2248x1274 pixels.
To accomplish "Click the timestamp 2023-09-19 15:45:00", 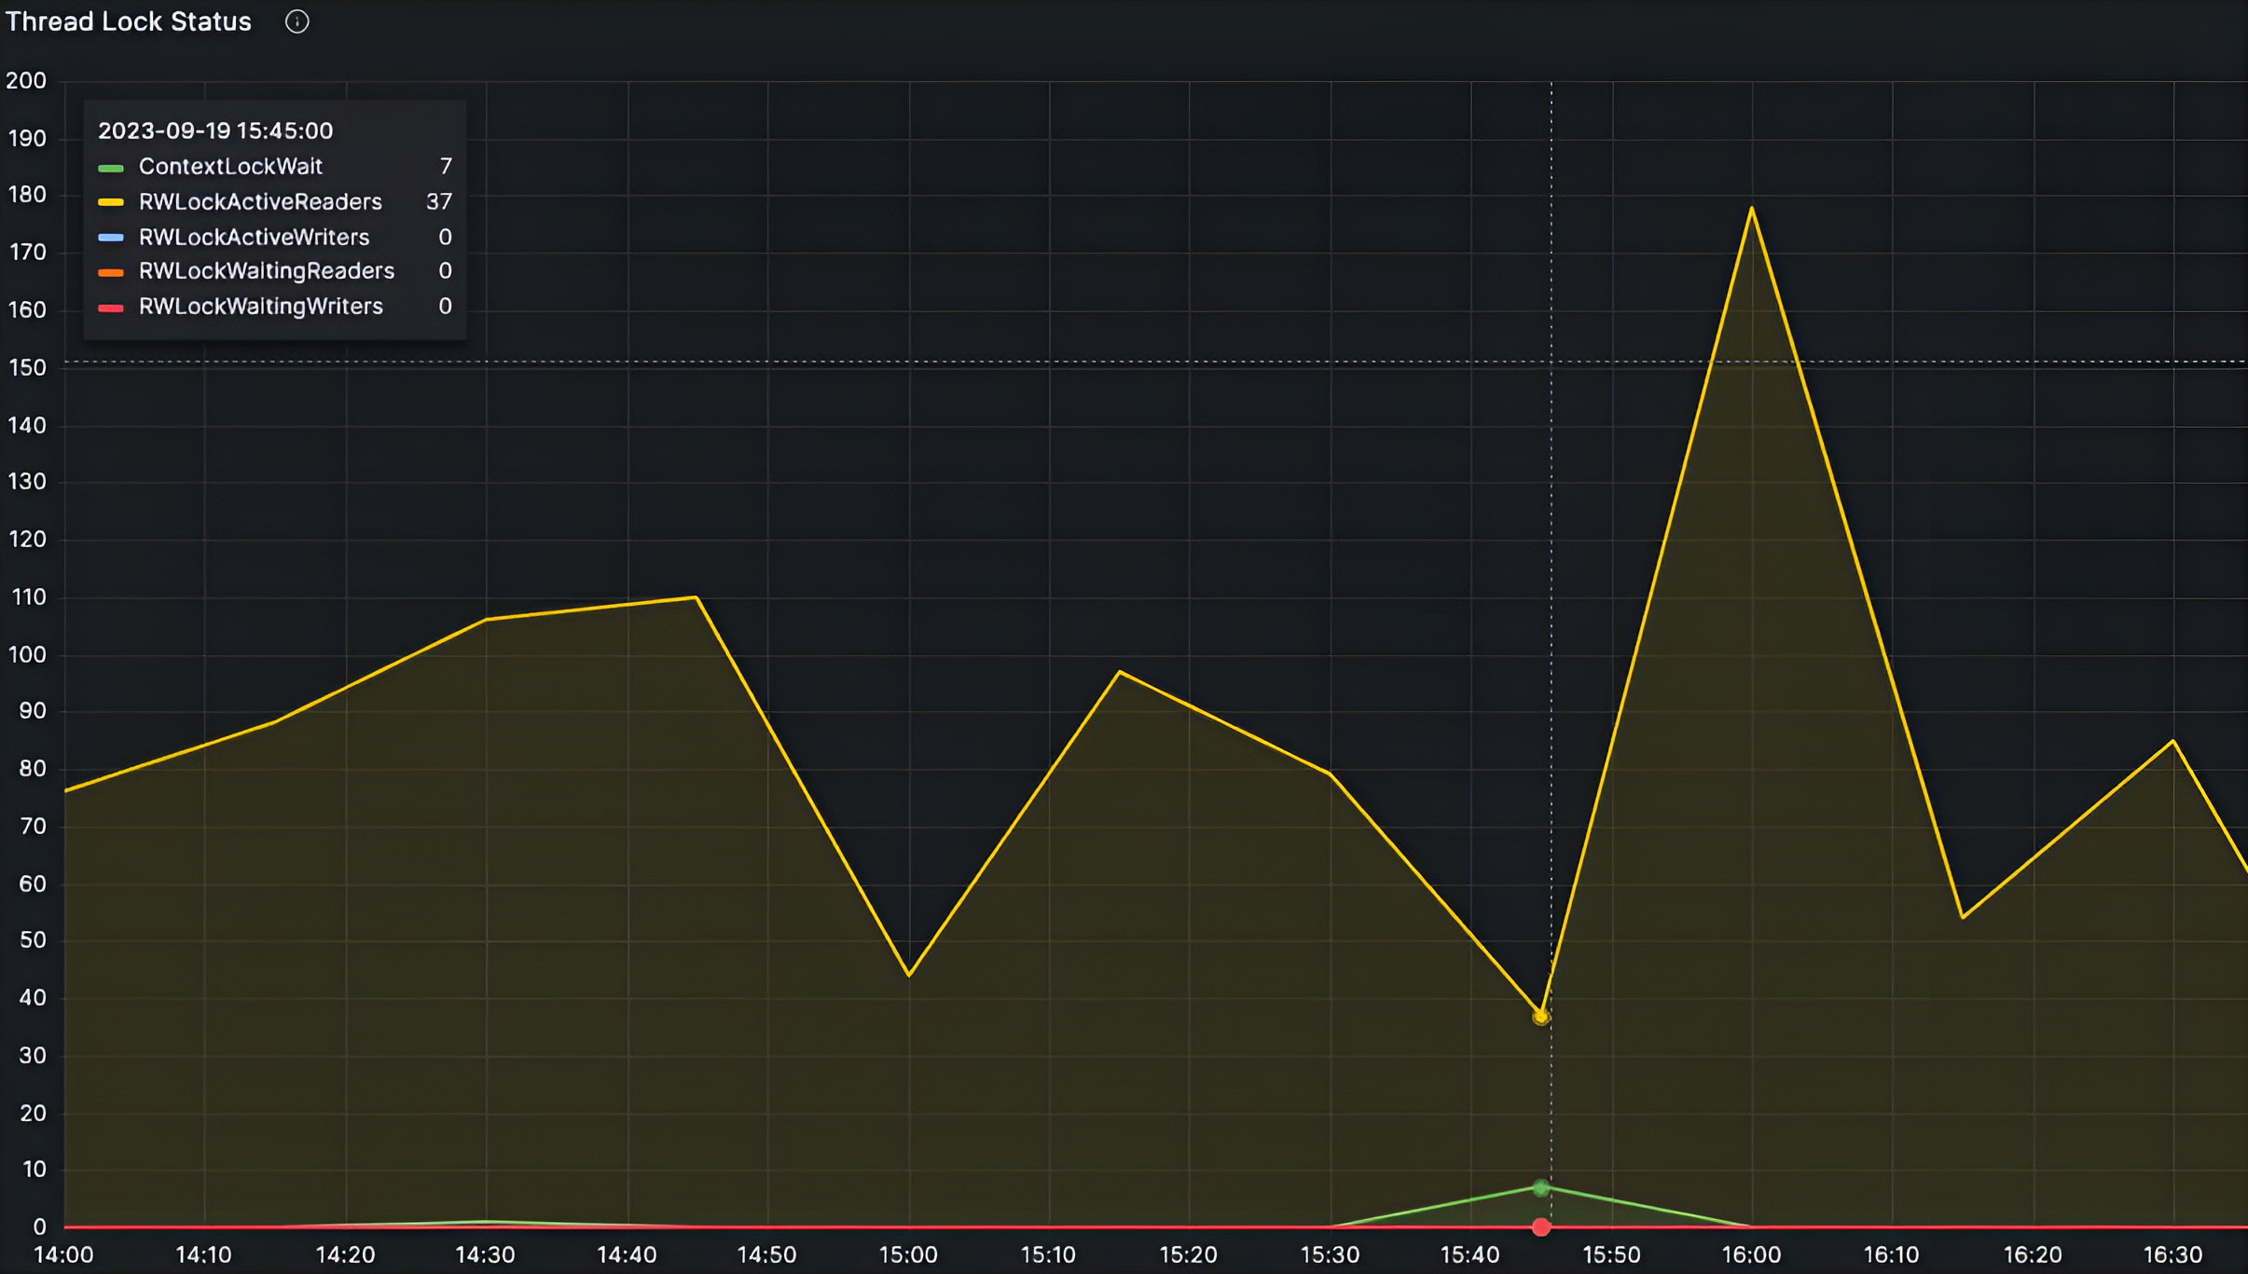I will (x=216, y=130).
